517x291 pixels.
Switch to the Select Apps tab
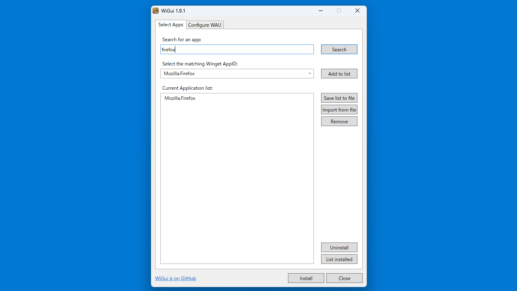[x=170, y=25]
